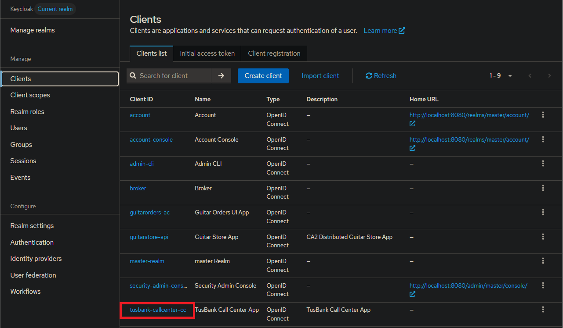Open Identity providers in sidebar
Viewport: 563px width, 328px height.
click(x=36, y=259)
